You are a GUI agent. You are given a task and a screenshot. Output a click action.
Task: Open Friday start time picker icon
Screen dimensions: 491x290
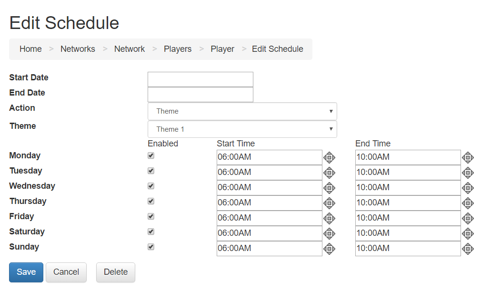coord(329,218)
